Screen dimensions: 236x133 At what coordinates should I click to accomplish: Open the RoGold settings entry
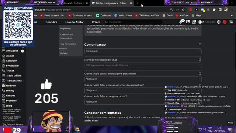64,53
